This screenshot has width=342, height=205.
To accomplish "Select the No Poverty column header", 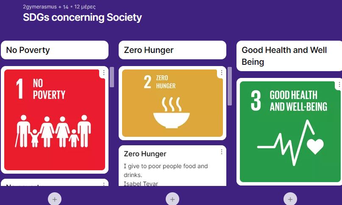I will click(55, 50).
